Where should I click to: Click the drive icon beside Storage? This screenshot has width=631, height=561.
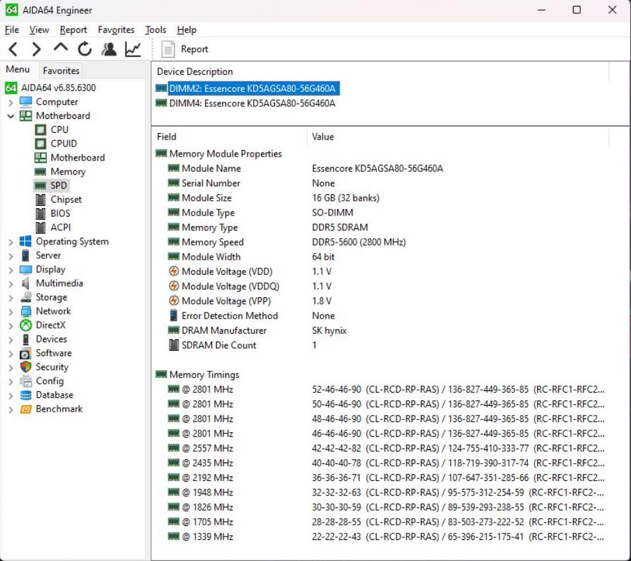click(26, 297)
